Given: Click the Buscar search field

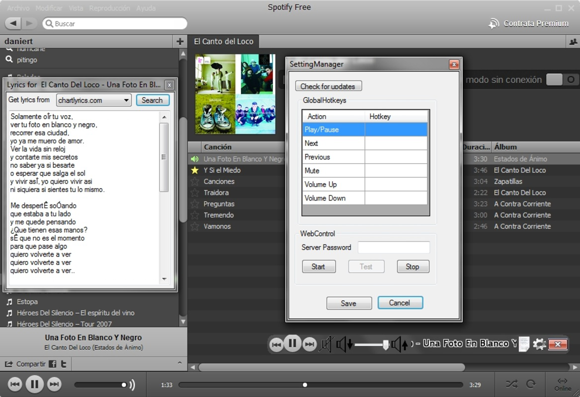Looking at the screenshot, I should 115,24.
